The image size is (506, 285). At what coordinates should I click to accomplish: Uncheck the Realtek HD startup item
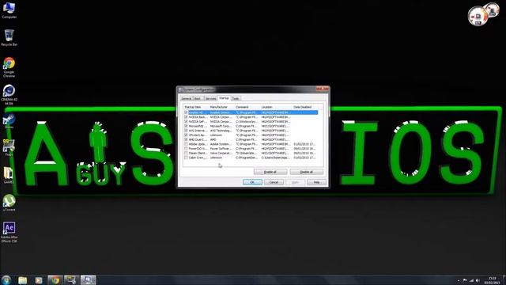(186, 112)
